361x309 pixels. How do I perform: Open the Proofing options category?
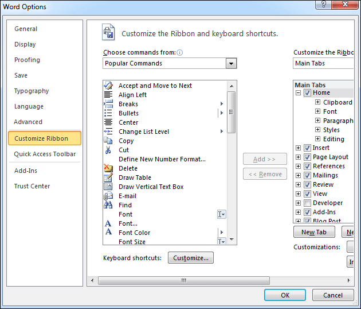click(x=27, y=60)
